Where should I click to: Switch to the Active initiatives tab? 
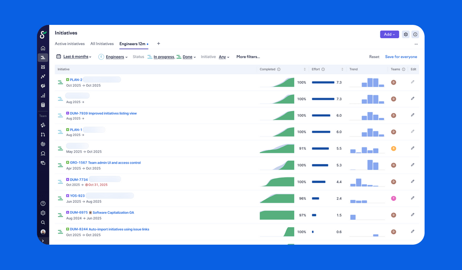70,44
